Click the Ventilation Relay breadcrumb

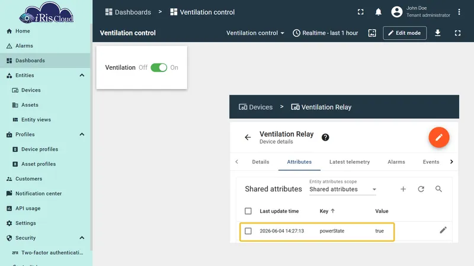point(321,107)
